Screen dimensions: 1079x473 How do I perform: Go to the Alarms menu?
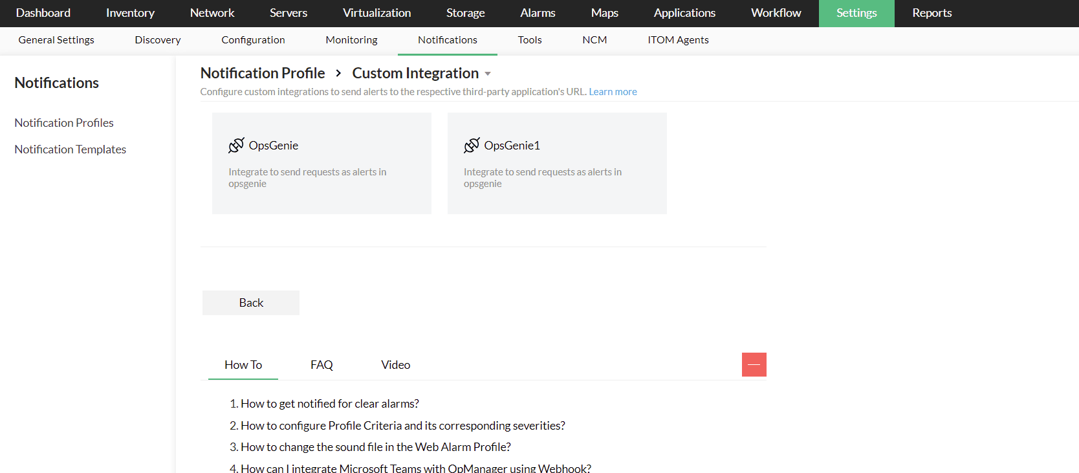tap(538, 13)
